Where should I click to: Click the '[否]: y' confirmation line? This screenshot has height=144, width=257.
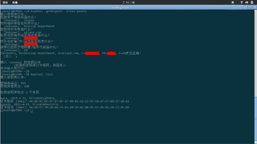[11, 56]
